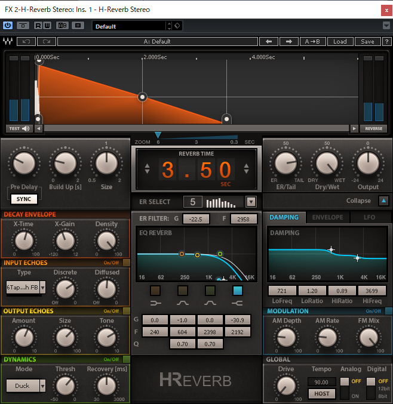Click the high-cut filter shape icon
393x404 pixels.
(x=237, y=303)
